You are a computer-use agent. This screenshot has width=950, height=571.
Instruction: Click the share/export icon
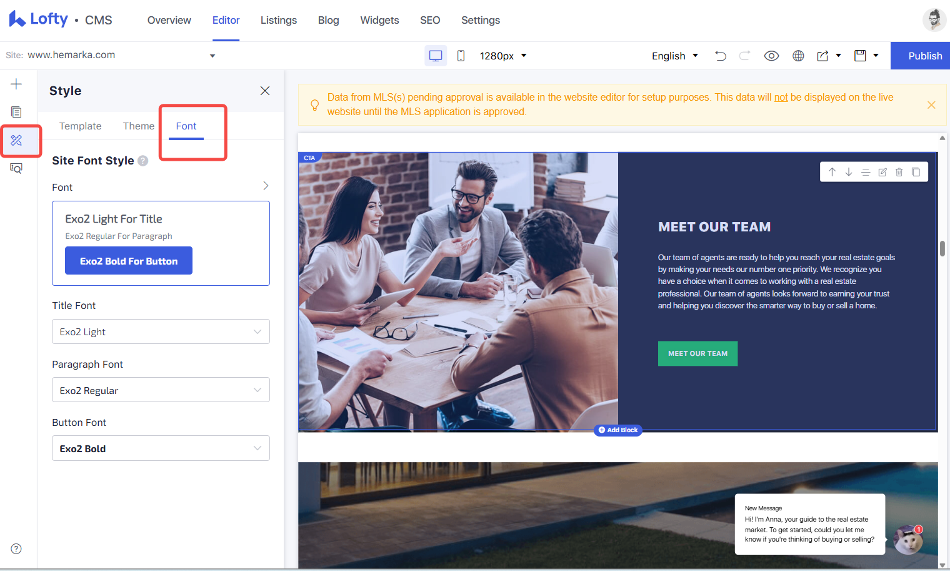(x=822, y=56)
